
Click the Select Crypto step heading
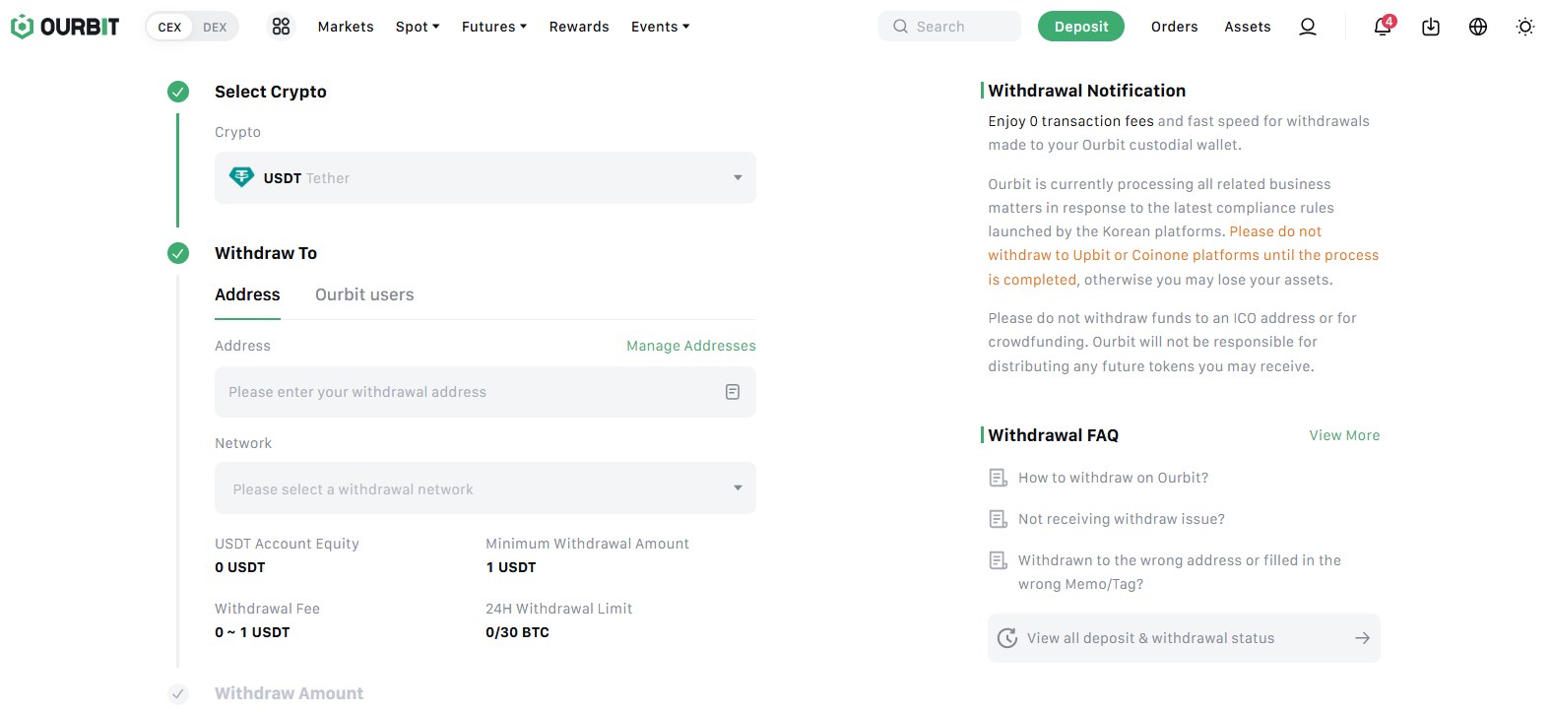pyautogui.click(x=271, y=92)
